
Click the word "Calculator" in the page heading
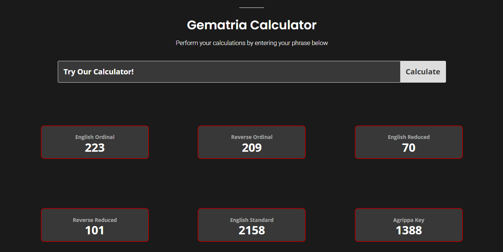click(x=283, y=25)
